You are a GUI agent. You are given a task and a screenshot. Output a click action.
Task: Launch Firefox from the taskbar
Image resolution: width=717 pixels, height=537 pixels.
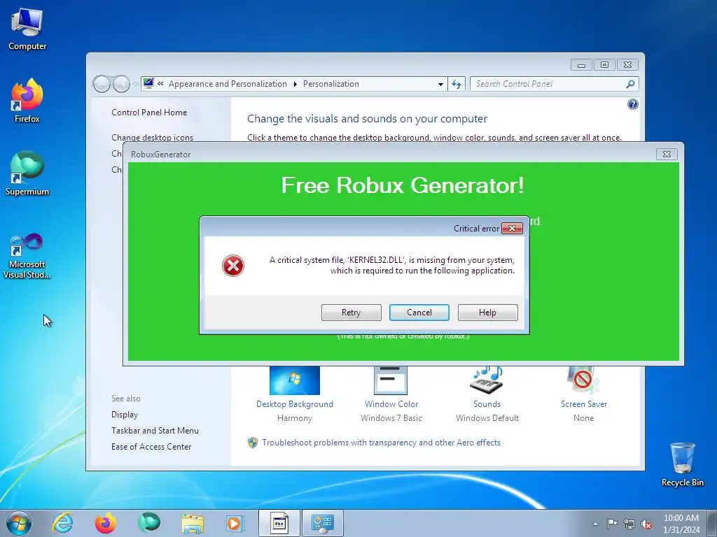click(106, 523)
